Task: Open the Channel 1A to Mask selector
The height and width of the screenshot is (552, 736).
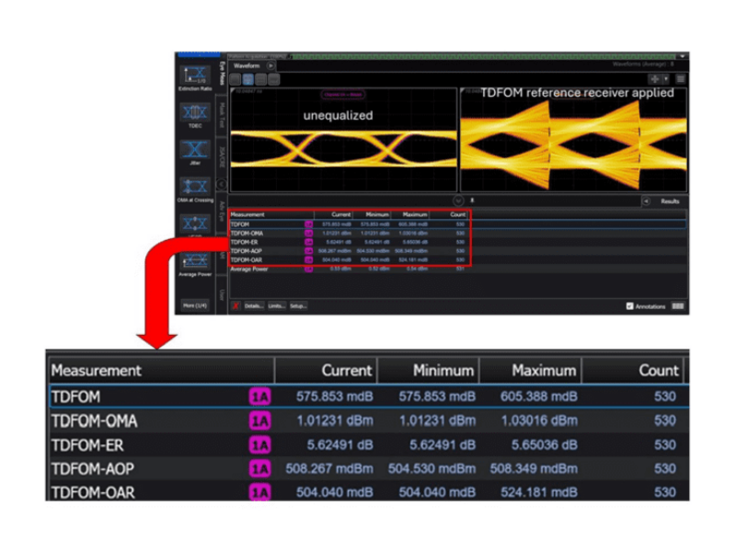Action: point(342,92)
